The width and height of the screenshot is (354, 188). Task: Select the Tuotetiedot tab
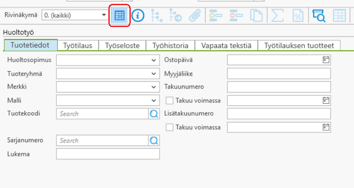pyautogui.click(x=31, y=45)
